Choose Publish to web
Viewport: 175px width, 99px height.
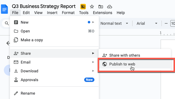coord(135,64)
